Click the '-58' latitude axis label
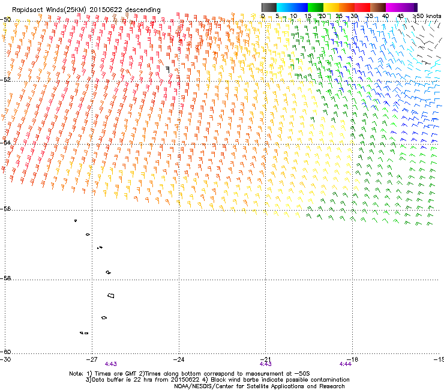 tap(5, 278)
